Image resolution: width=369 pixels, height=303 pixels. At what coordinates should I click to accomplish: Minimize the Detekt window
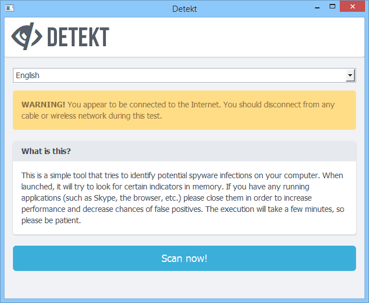(317, 7)
